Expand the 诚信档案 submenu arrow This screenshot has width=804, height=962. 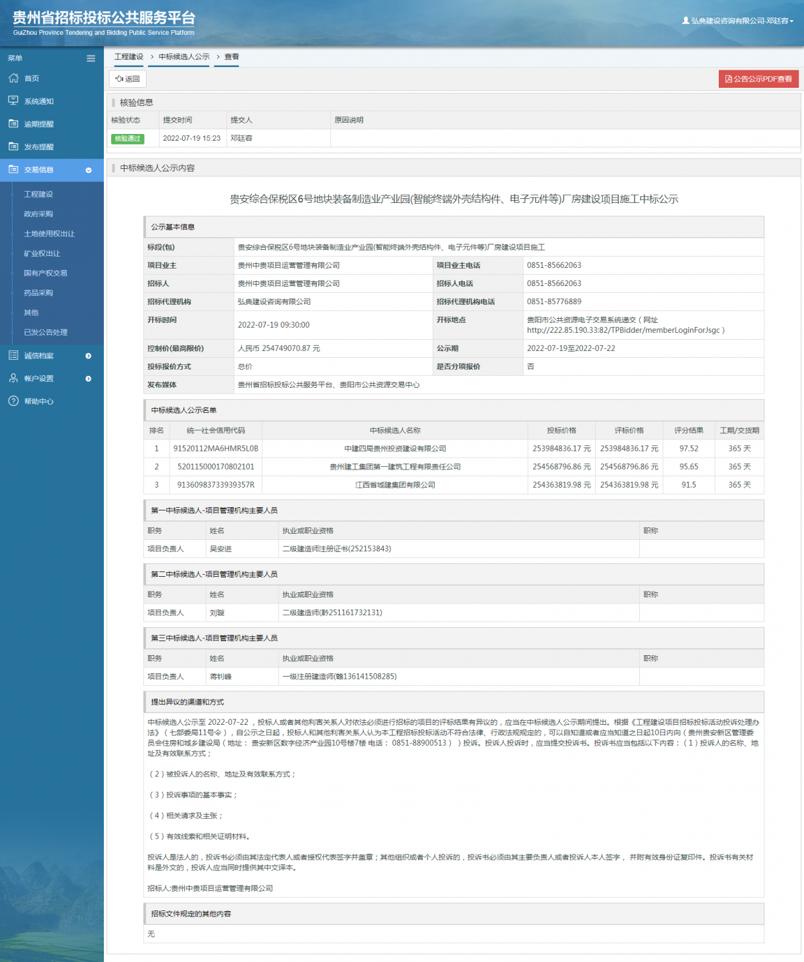tap(88, 356)
